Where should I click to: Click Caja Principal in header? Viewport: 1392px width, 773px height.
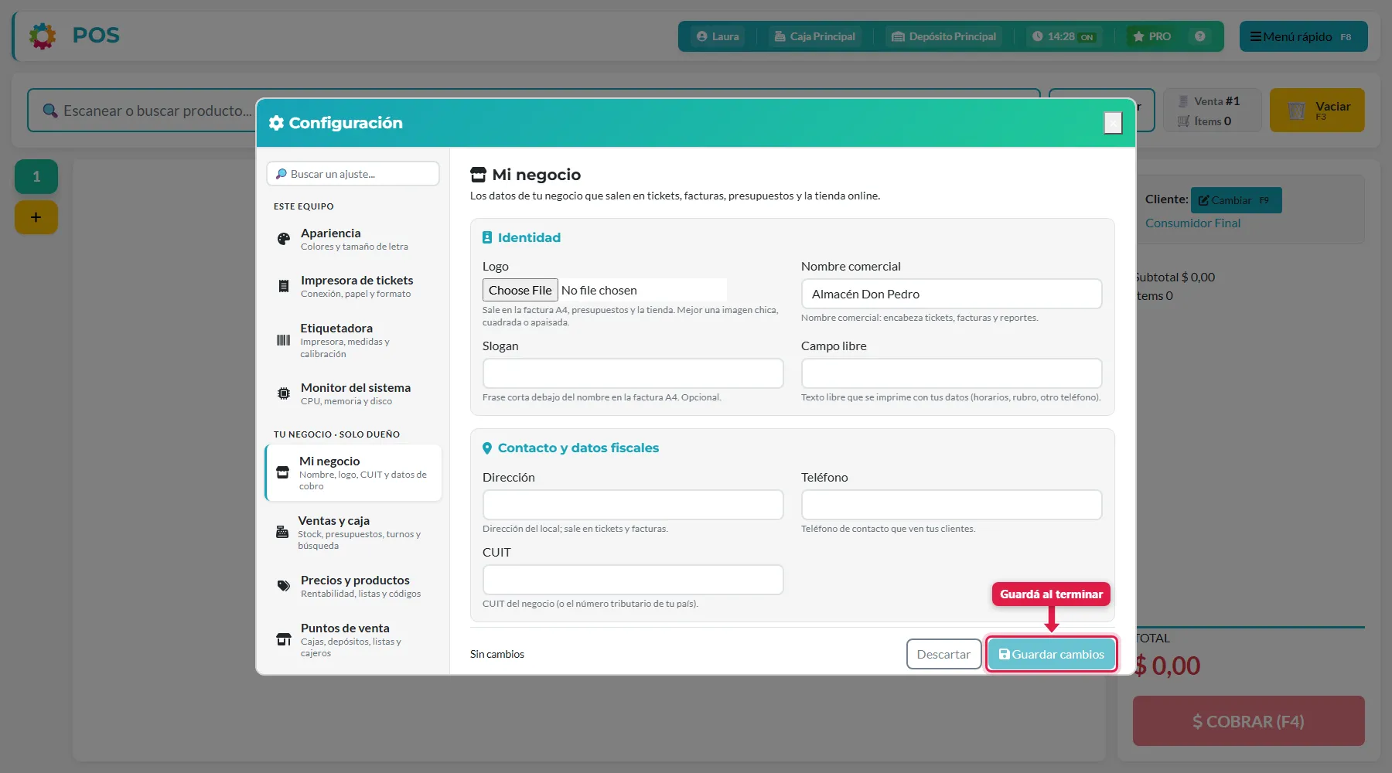click(x=815, y=36)
